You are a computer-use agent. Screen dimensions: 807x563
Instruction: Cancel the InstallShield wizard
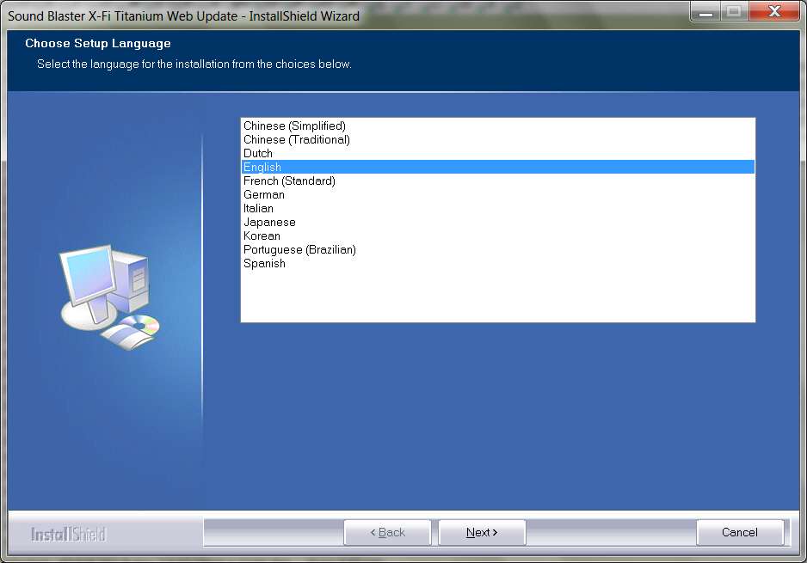pyautogui.click(x=740, y=533)
